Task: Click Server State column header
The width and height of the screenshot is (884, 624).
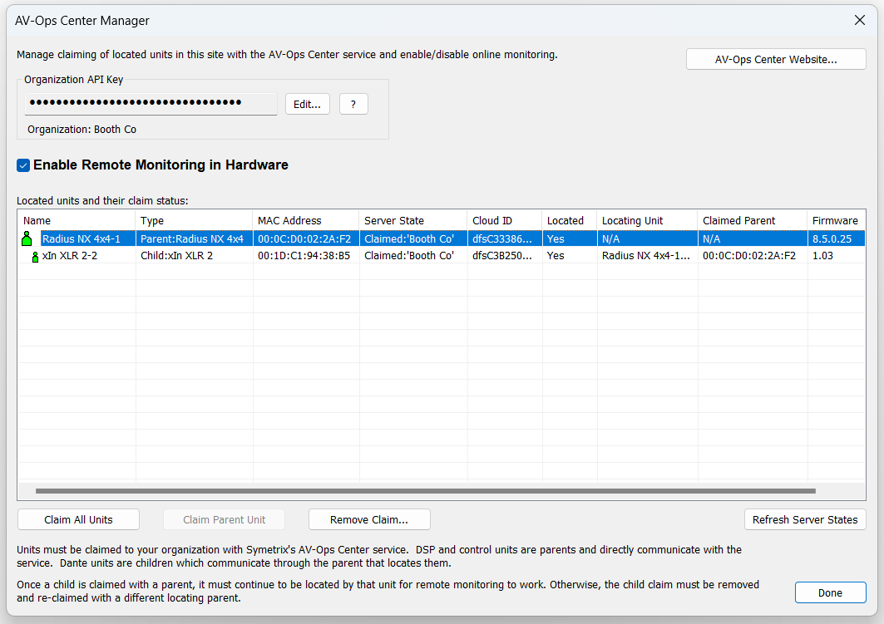Action: (x=412, y=221)
